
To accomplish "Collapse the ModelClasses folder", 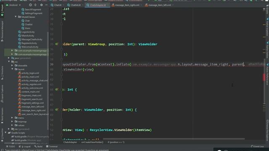I will point(16,17).
